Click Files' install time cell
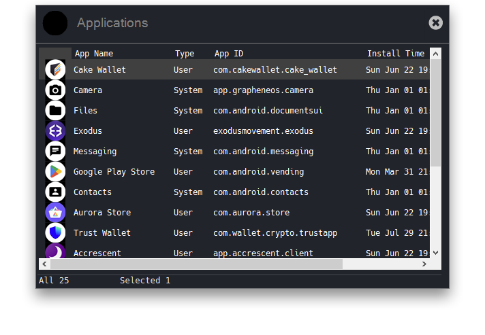This screenshot has width=485, height=335. (397, 111)
